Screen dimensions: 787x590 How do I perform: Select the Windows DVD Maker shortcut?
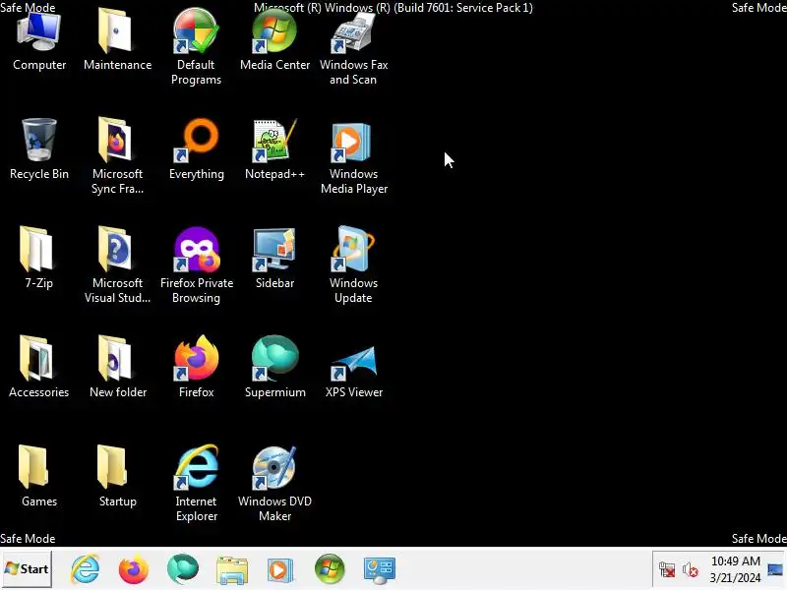tap(274, 483)
